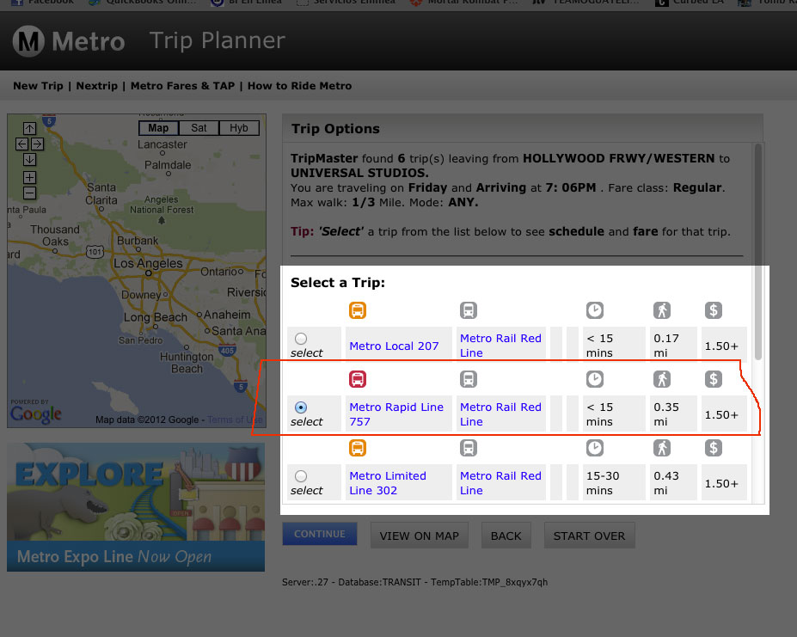Click the Trip Planner header title
Screen dimensions: 797x637
click(x=217, y=40)
